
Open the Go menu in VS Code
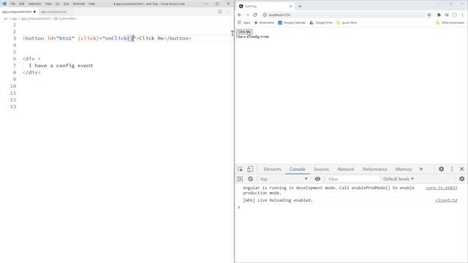pyautogui.click(x=57, y=4)
